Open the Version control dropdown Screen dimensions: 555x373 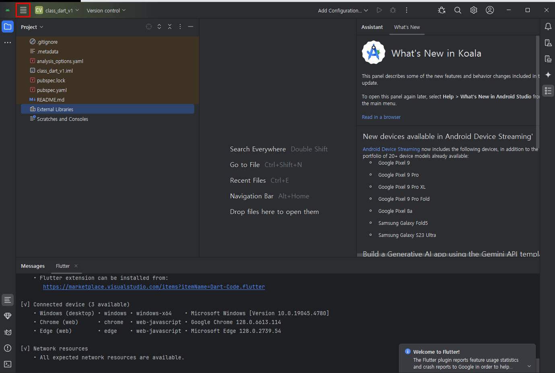(x=106, y=10)
